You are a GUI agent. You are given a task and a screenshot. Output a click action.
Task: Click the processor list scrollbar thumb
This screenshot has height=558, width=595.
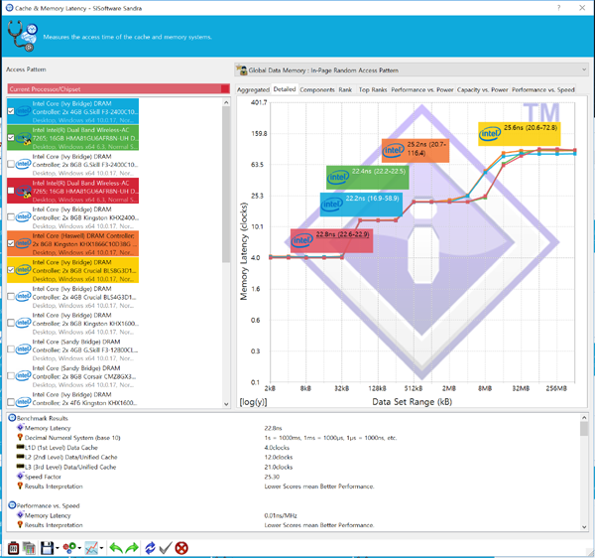[x=226, y=185]
